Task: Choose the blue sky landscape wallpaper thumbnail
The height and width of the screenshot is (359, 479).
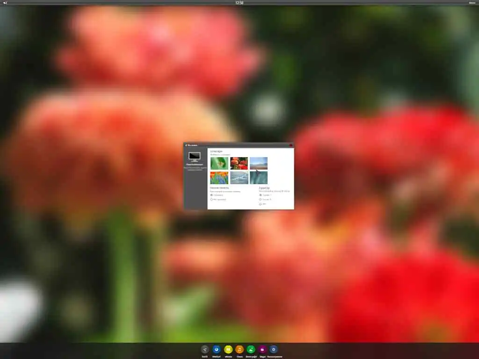Action: click(258, 163)
